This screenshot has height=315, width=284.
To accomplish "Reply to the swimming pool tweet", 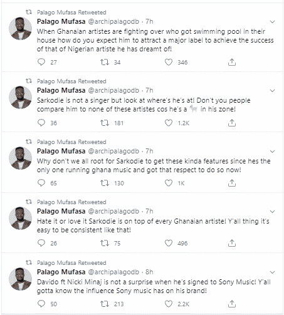I will click(41, 62).
